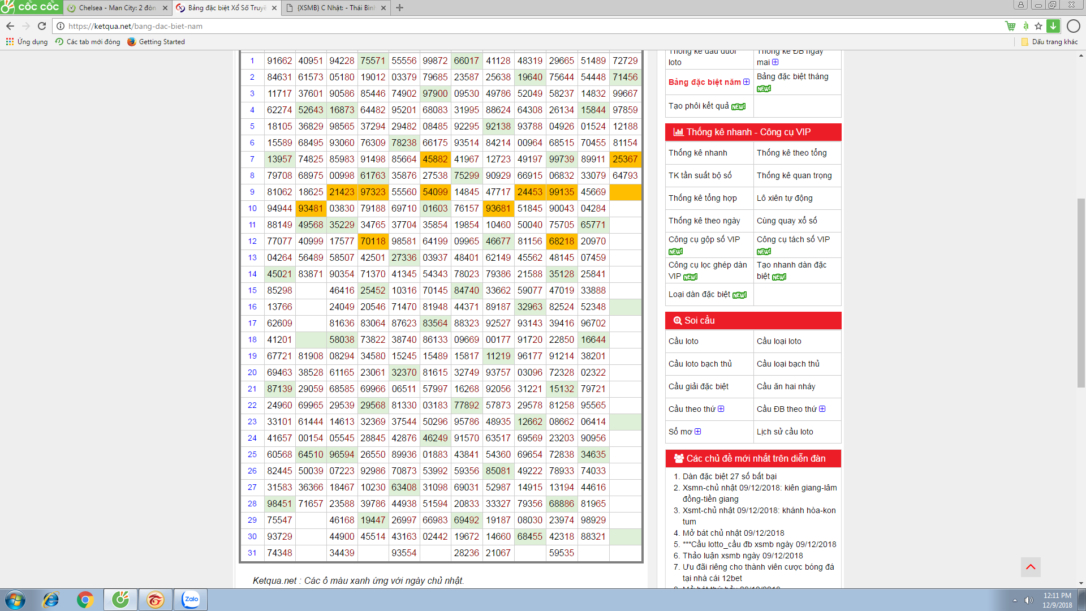Image resolution: width=1086 pixels, height=611 pixels.
Task: Open the Getting Started bookmark
Action: click(156, 42)
